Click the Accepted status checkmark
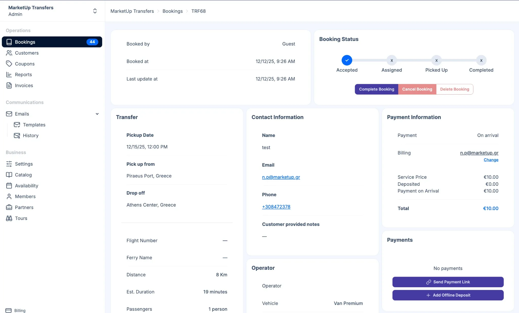 [x=347, y=60]
